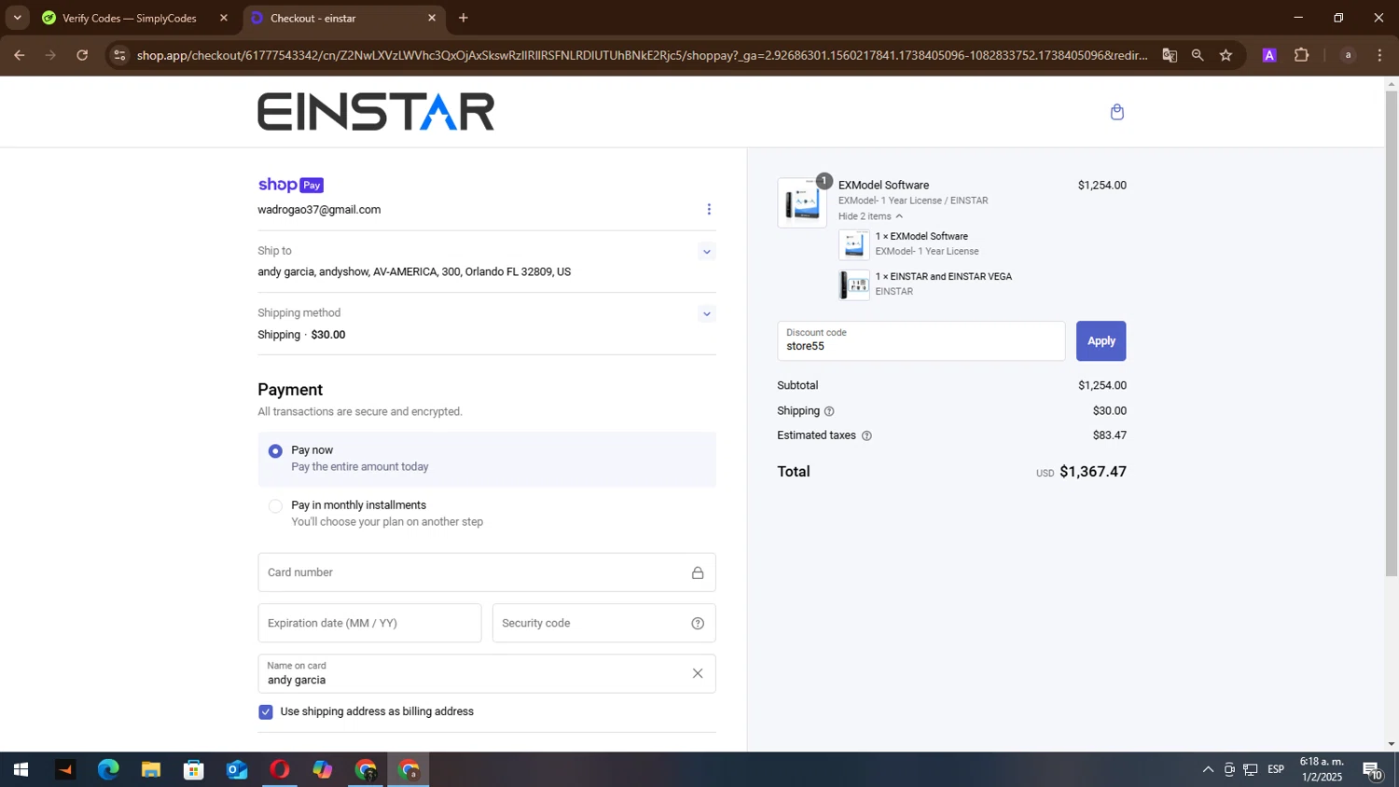Clear the name on card field
Screen dimensions: 1399x787
point(698,673)
